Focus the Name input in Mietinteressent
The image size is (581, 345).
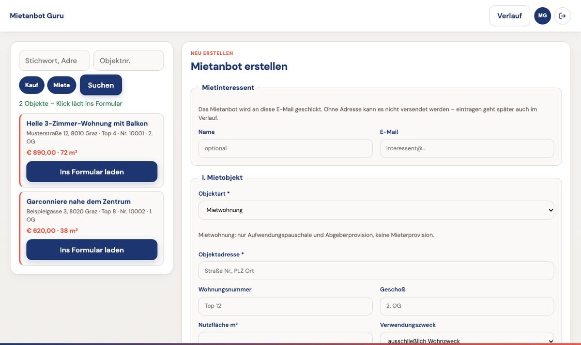(x=285, y=148)
